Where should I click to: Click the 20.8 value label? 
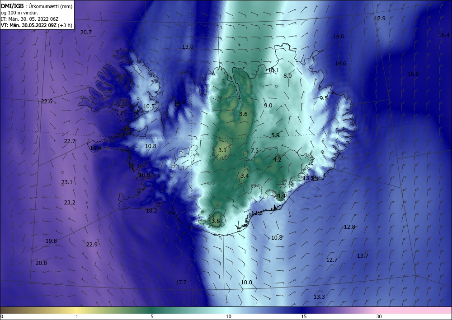pyautogui.click(x=41, y=263)
